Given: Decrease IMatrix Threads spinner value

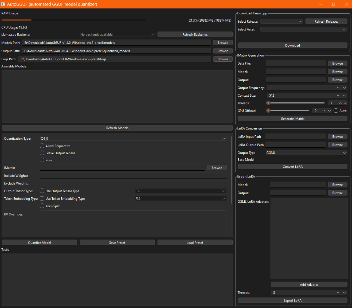Looking at the screenshot, I should coord(345,103).
